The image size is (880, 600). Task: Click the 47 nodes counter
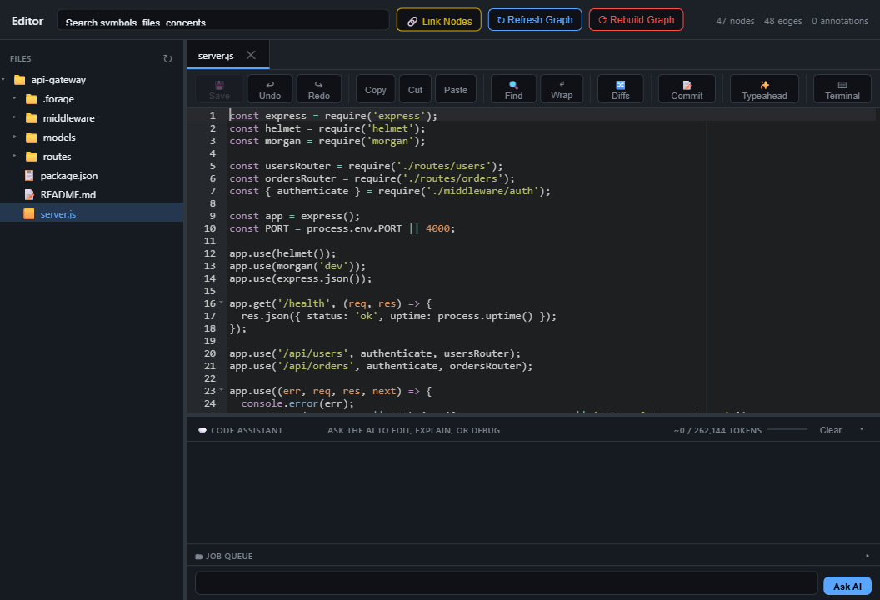tap(735, 21)
